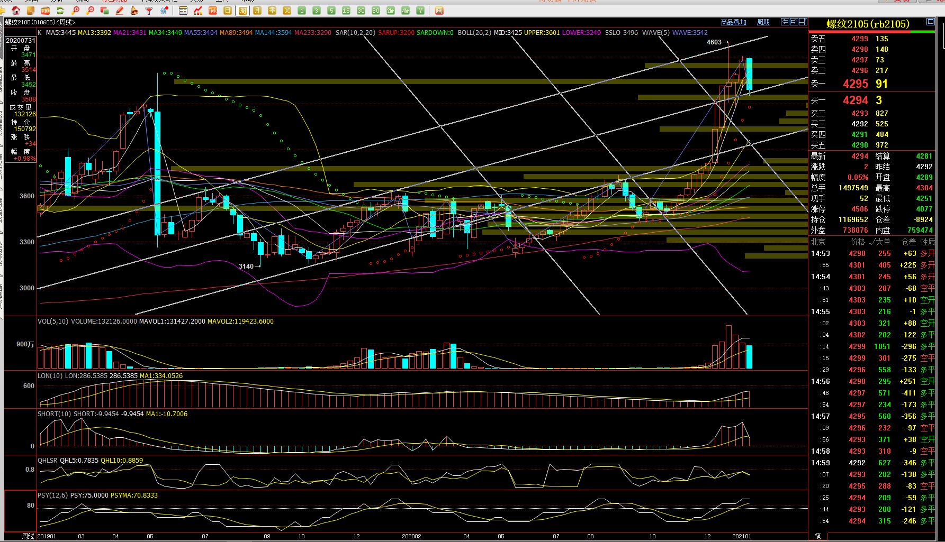Select the 2hr period button
This screenshot has width=945, height=542.
click(391, 11)
